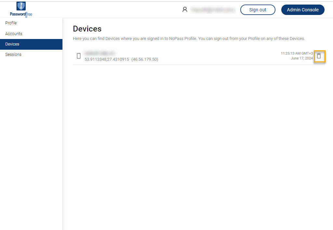Delete the device using trash icon
Screen dimensions: 333x230
click(319, 56)
